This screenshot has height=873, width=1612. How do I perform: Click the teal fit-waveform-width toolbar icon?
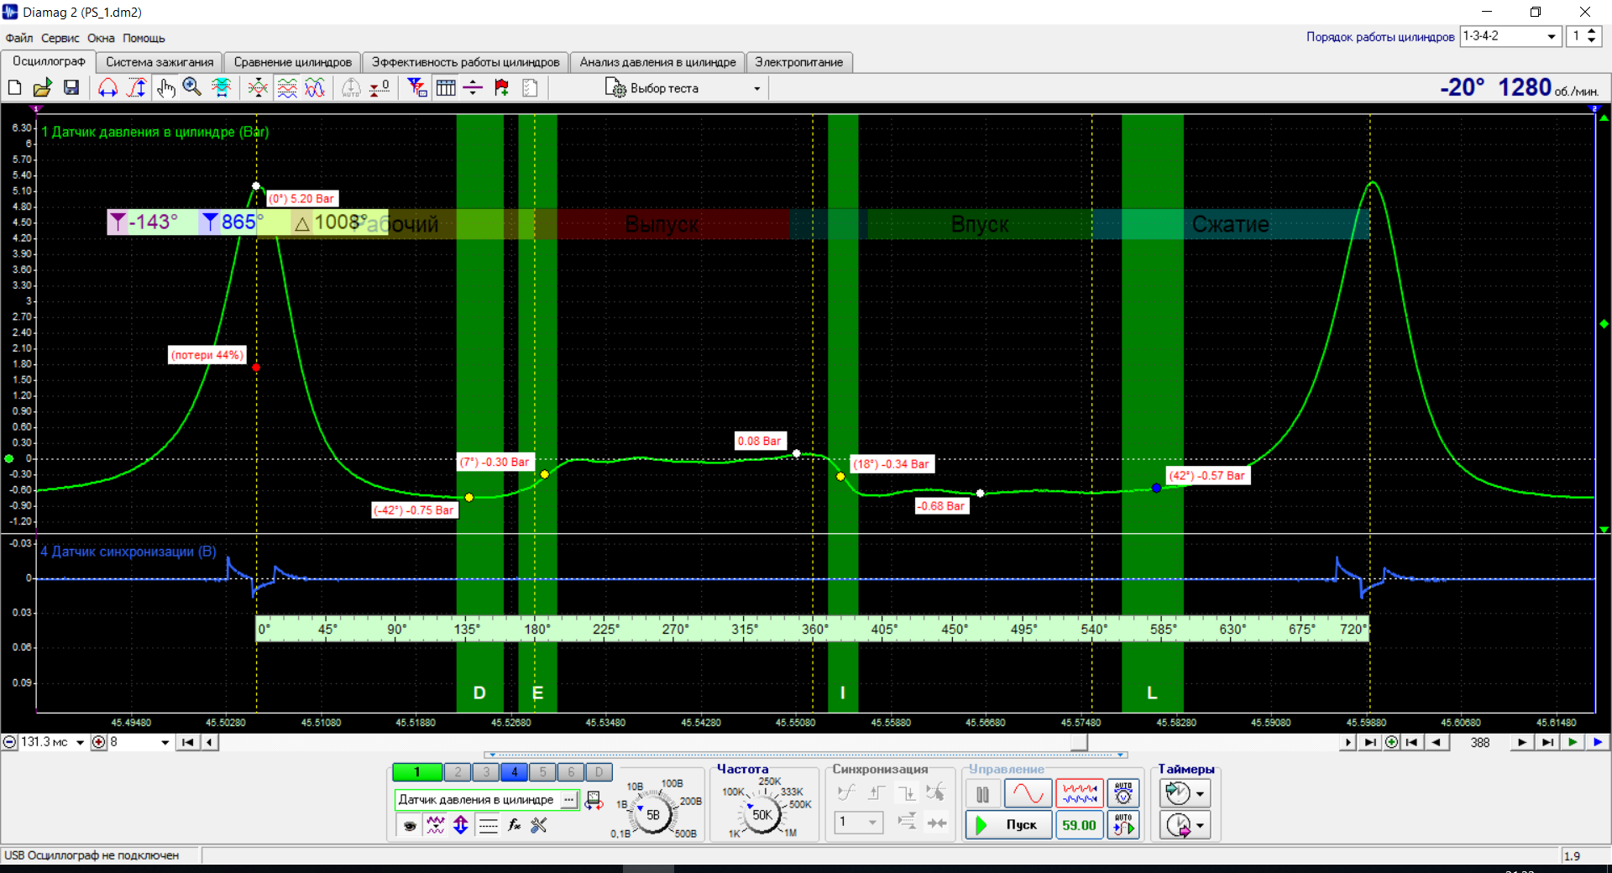(x=222, y=87)
